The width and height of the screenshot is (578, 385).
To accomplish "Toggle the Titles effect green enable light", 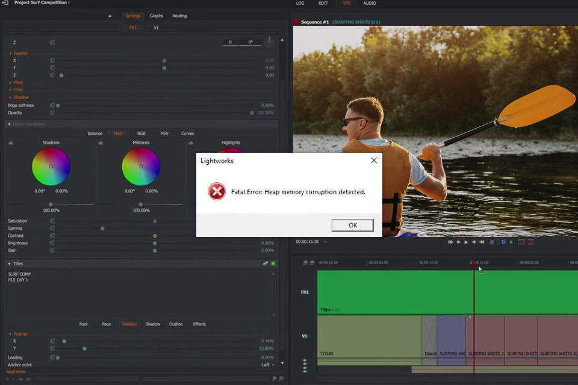I will click(x=273, y=263).
